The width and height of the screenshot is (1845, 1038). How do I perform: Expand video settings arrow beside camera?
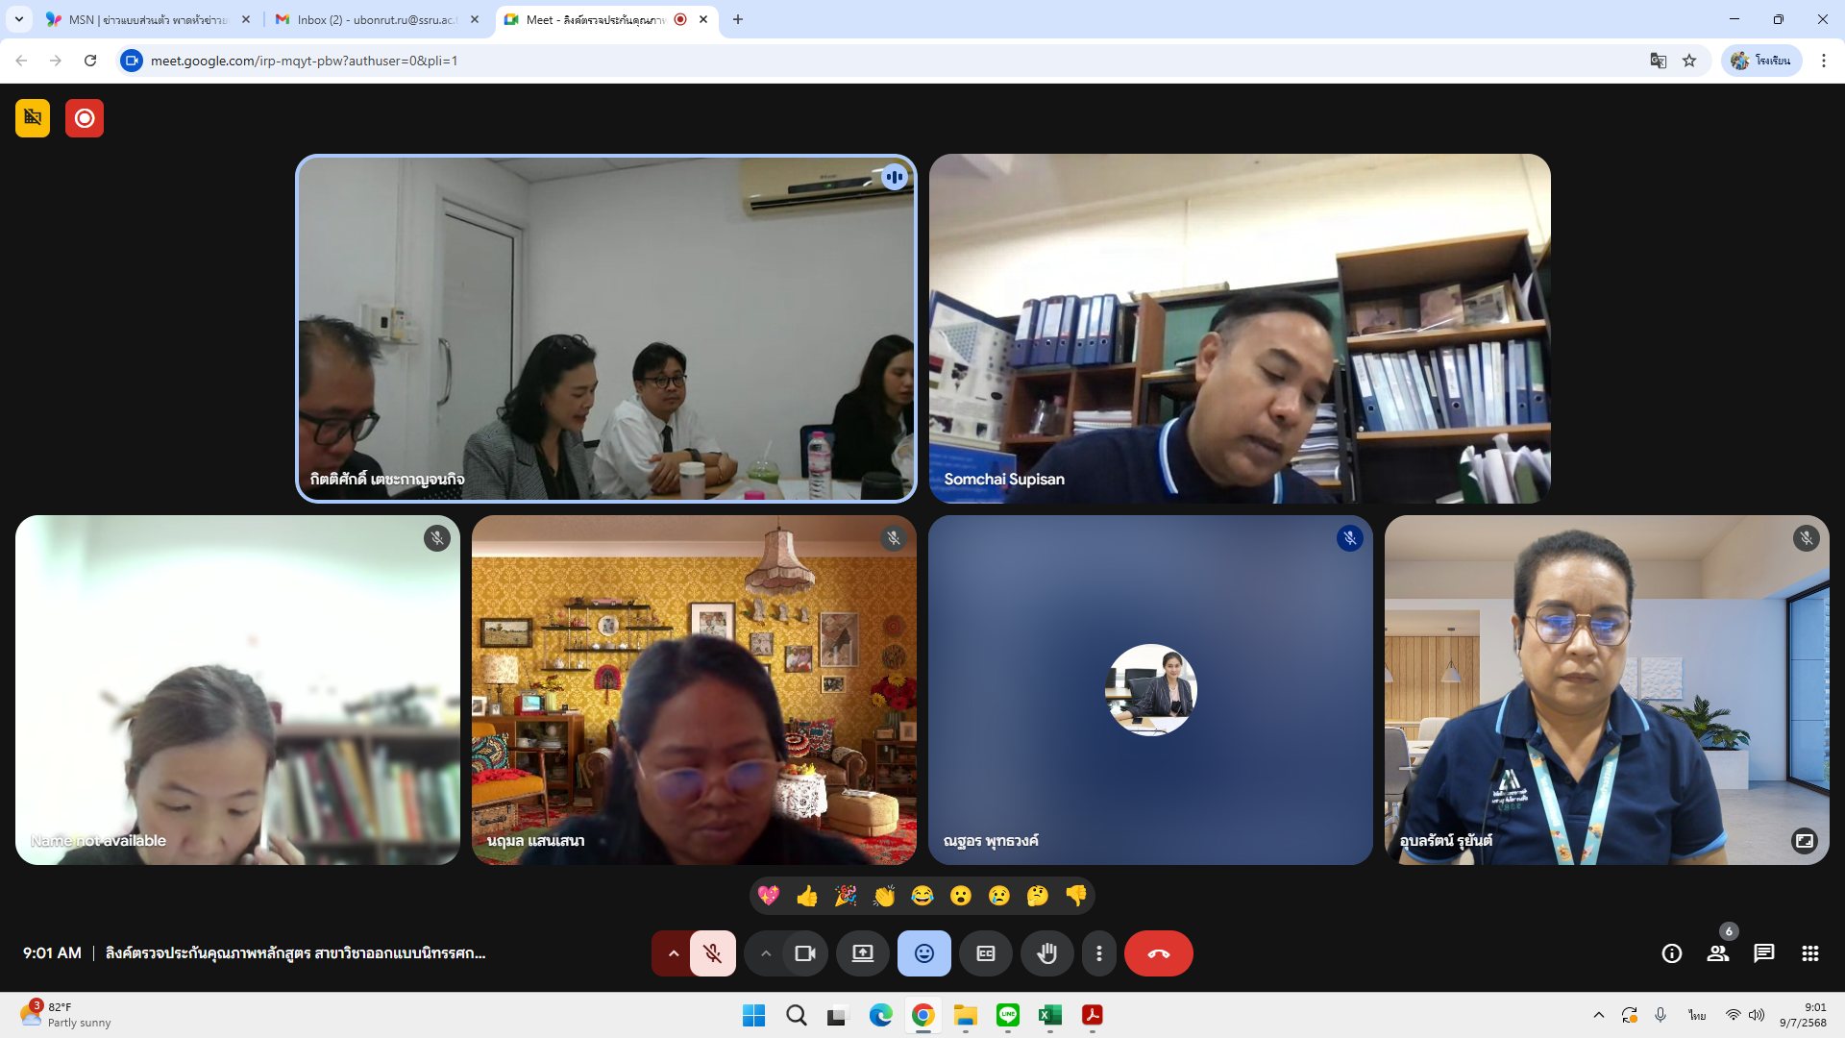click(x=766, y=953)
